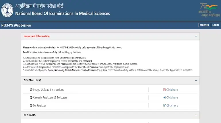Click the GENERAL LINKS header bar
This screenshot has width=221, height=123.
(x=110, y=80)
